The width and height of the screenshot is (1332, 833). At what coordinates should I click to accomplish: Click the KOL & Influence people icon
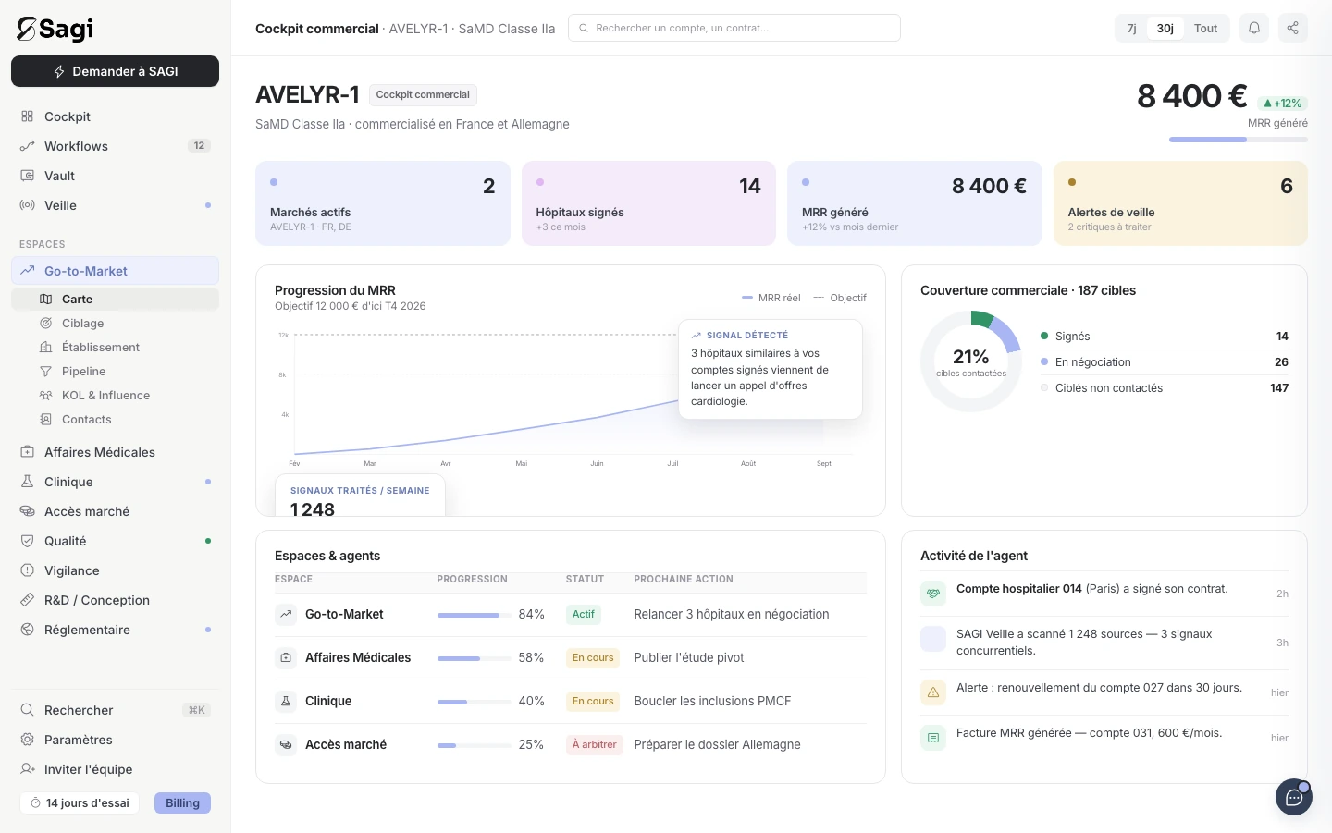pyautogui.click(x=45, y=396)
